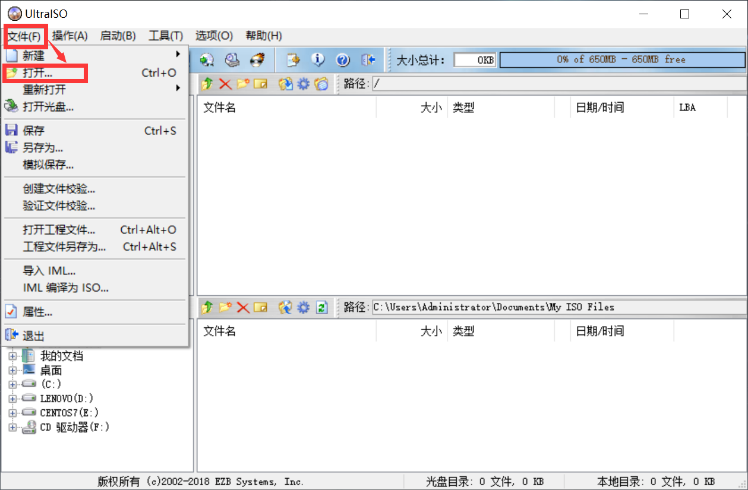748x490 pixels.
Task: Click 验证文件校验... menu entry
Action: (x=95, y=206)
